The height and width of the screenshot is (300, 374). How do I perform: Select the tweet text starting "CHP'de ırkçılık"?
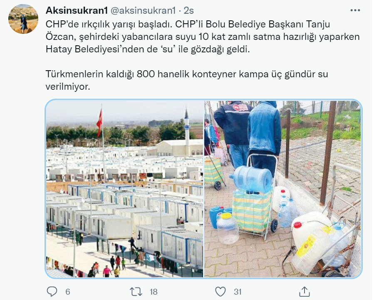click(203, 37)
